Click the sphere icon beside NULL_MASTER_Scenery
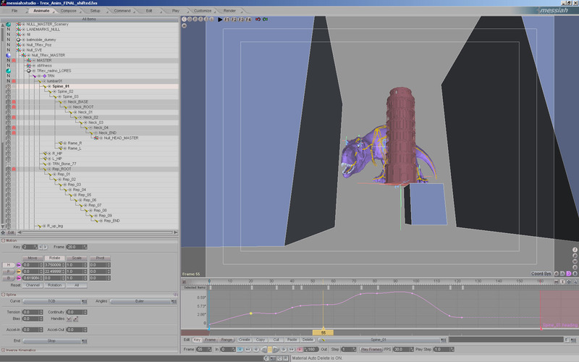 [9, 24]
